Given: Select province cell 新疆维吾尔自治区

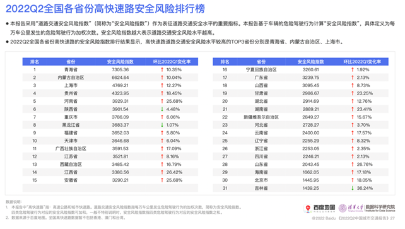Looking at the screenshot, I should (261, 117).
